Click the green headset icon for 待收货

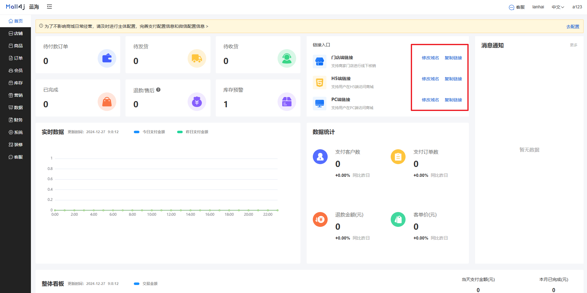point(287,58)
